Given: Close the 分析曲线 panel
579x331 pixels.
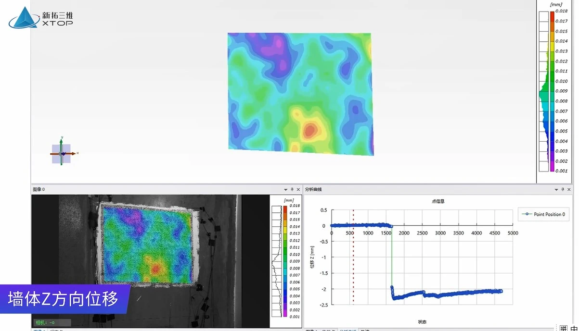Looking at the screenshot, I should coord(570,189).
